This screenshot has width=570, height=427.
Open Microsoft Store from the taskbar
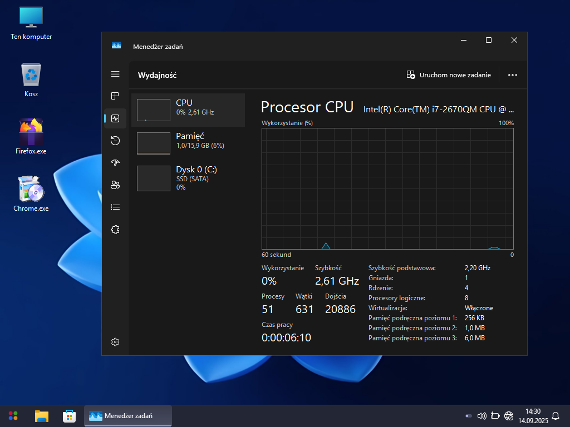coord(69,415)
